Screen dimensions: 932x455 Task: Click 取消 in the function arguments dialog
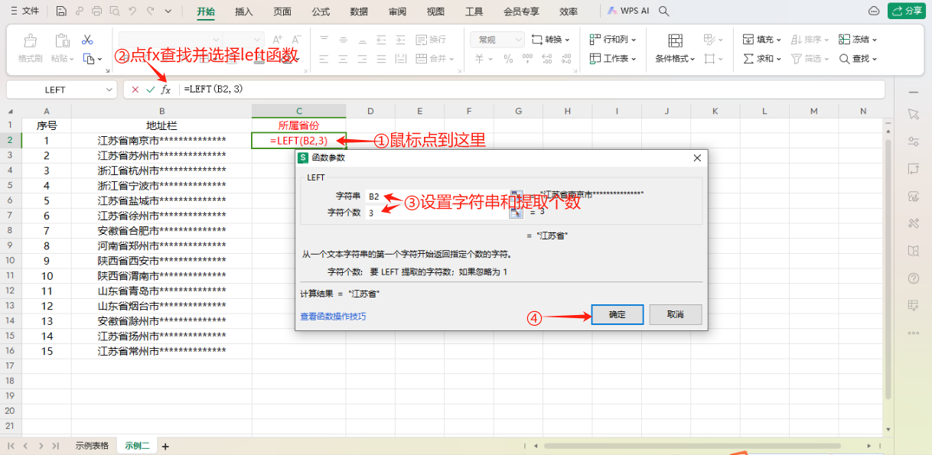pos(675,314)
